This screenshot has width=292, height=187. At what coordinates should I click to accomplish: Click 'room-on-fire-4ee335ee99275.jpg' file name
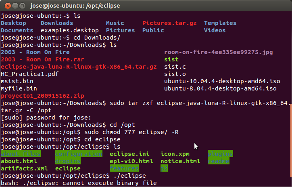coord(219,52)
